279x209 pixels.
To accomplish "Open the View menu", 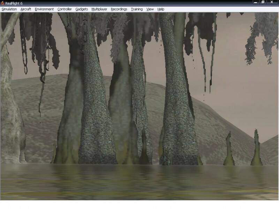I will click(x=150, y=9).
